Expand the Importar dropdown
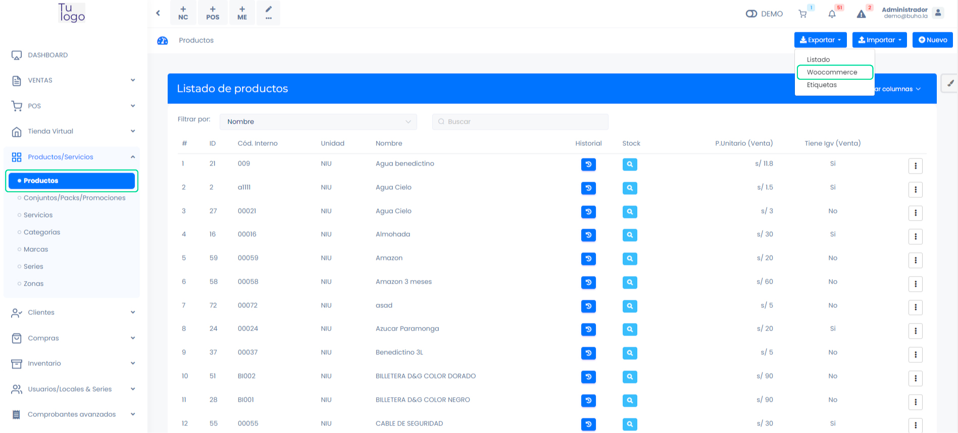The width and height of the screenshot is (958, 433). click(879, 40)
